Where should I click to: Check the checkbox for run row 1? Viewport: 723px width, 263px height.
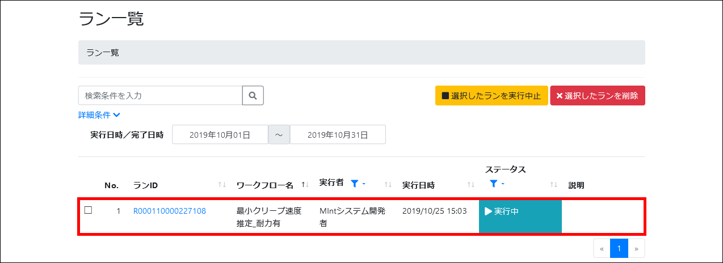(x=88, y=210)
